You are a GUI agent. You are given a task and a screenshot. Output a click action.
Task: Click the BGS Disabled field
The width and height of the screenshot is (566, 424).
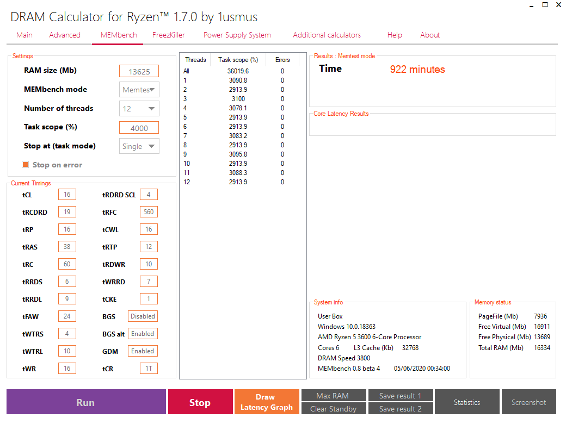[143, 316]
